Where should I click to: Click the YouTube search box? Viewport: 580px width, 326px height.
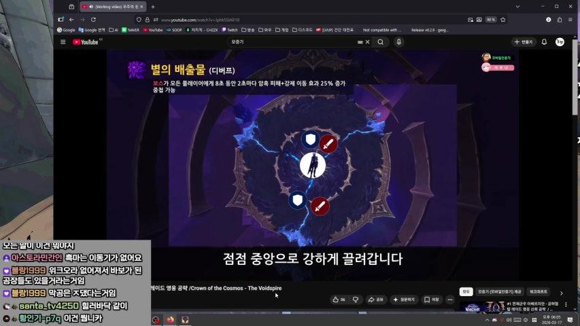point(293,42)
